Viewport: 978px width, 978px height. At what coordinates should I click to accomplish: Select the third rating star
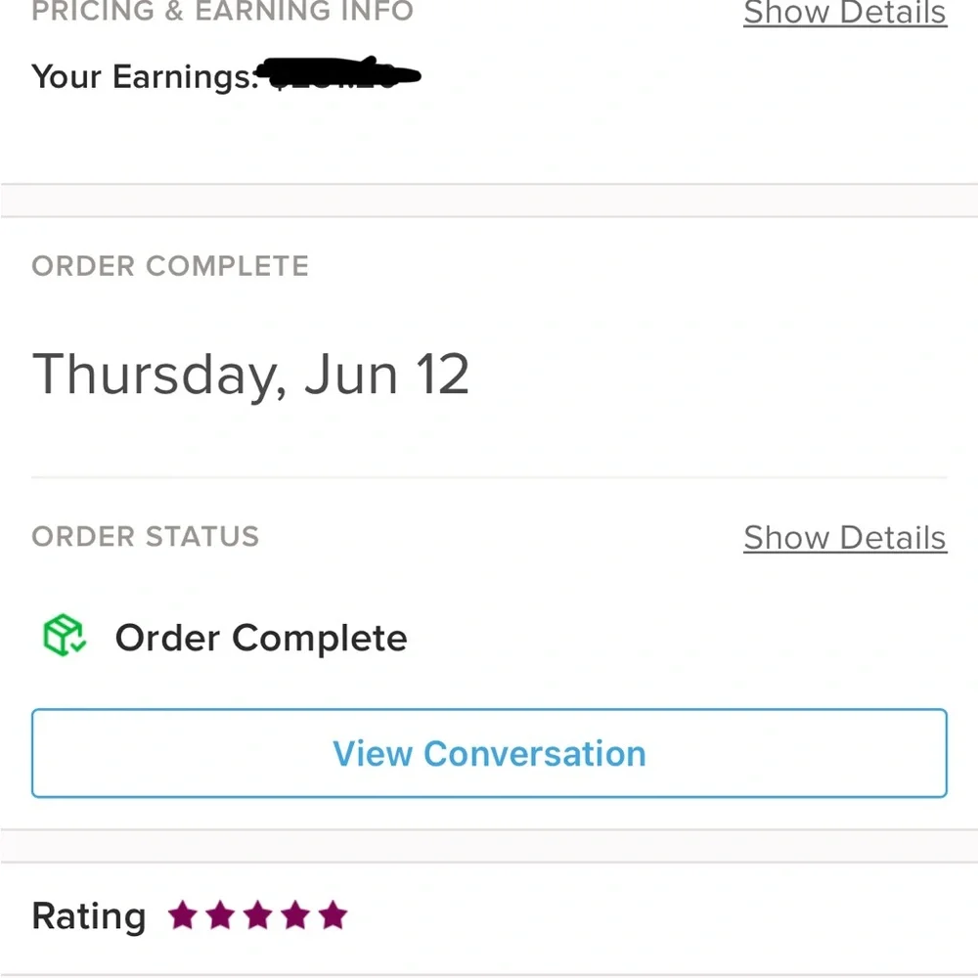click(x=257, y=915)
